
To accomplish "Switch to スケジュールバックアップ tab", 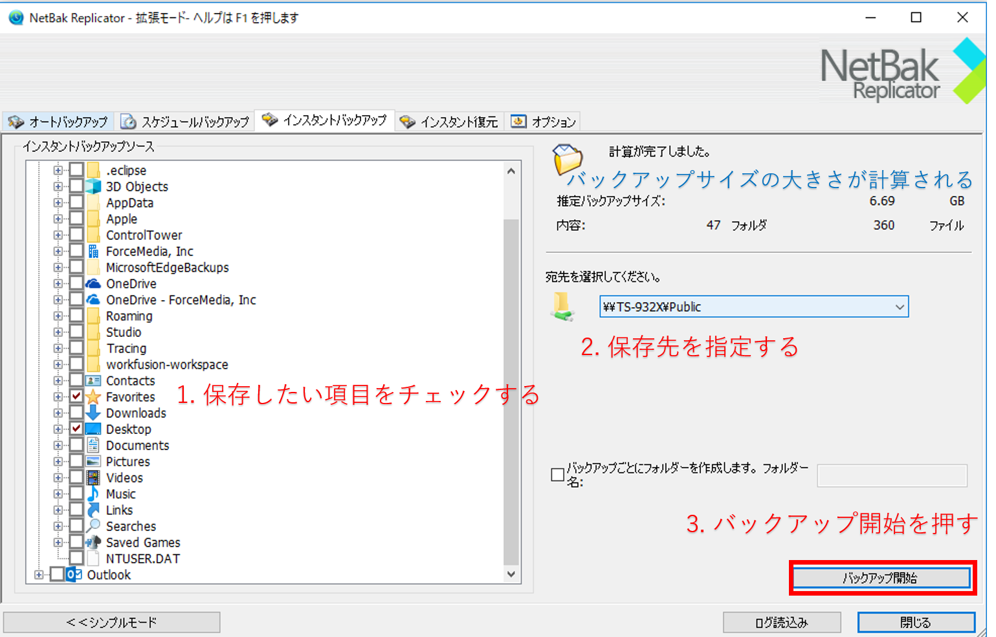I will click(x=186, y=122).
